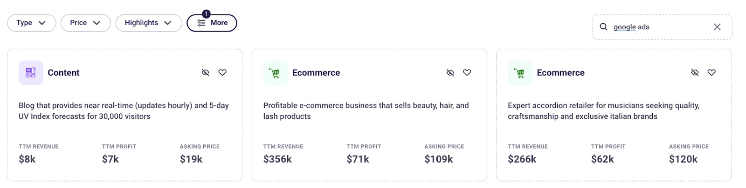Expand the Highlights filter dropdown

pos(149,23)
